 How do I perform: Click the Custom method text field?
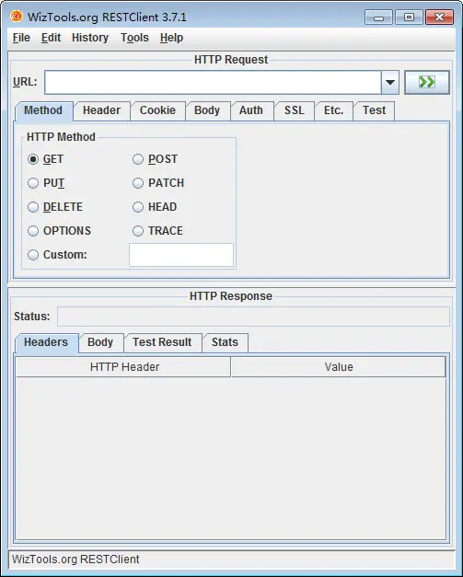point(181,255)
